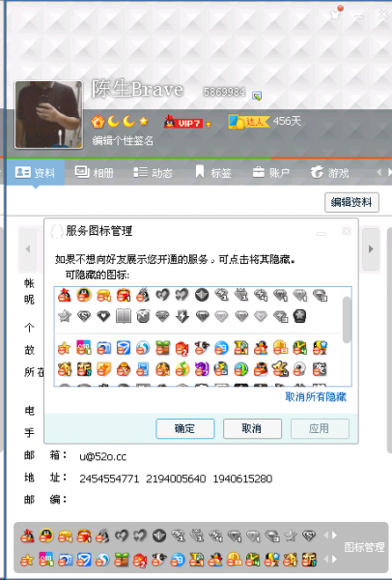
Task: Click the dark star badge icon in the dialog
Action: pos(299,316)
